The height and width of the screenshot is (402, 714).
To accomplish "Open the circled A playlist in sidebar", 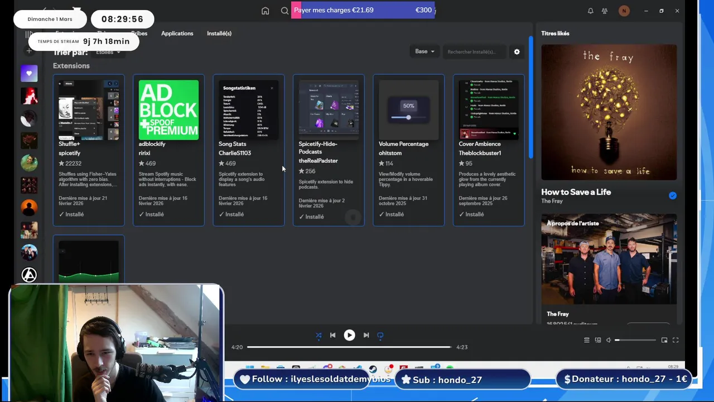I will (x=29, y=275).
